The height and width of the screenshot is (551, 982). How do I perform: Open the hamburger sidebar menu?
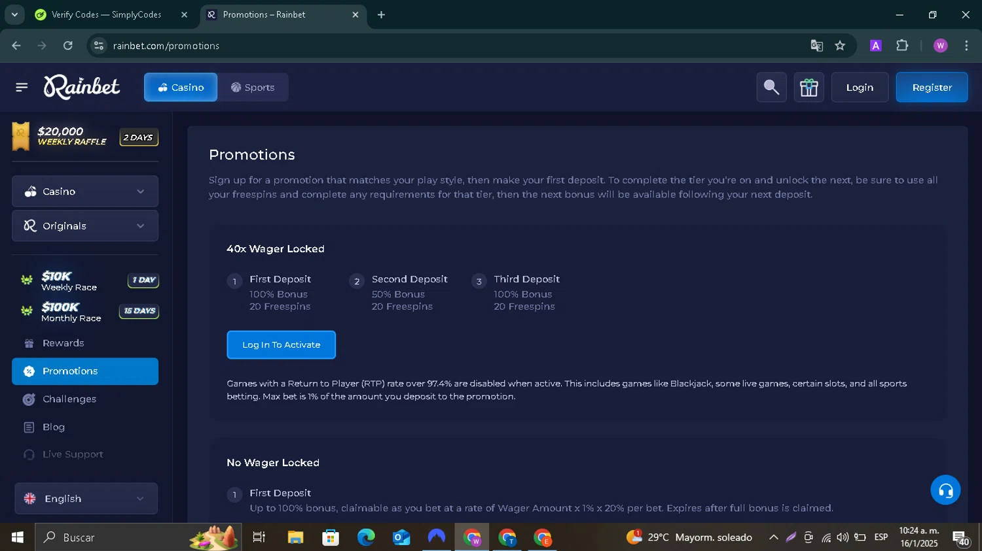[22, 87]
